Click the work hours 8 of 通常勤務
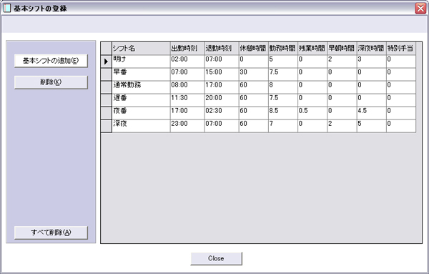Image resolution: width=429 pixels, height=274 pixels. 283,87
